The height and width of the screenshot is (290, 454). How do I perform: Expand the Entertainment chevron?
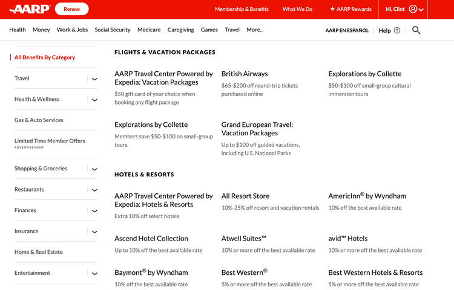[94, 273]
